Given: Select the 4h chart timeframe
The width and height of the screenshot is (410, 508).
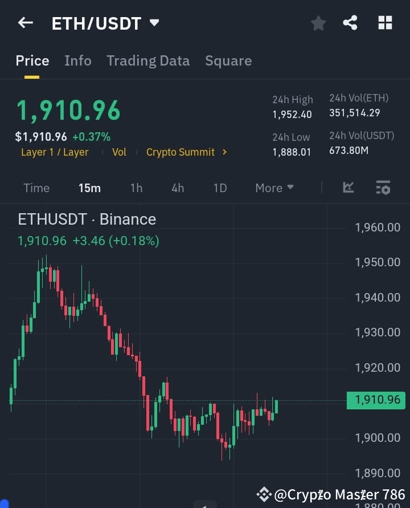Looking at the screenshot, I should [x=177, y=188].
